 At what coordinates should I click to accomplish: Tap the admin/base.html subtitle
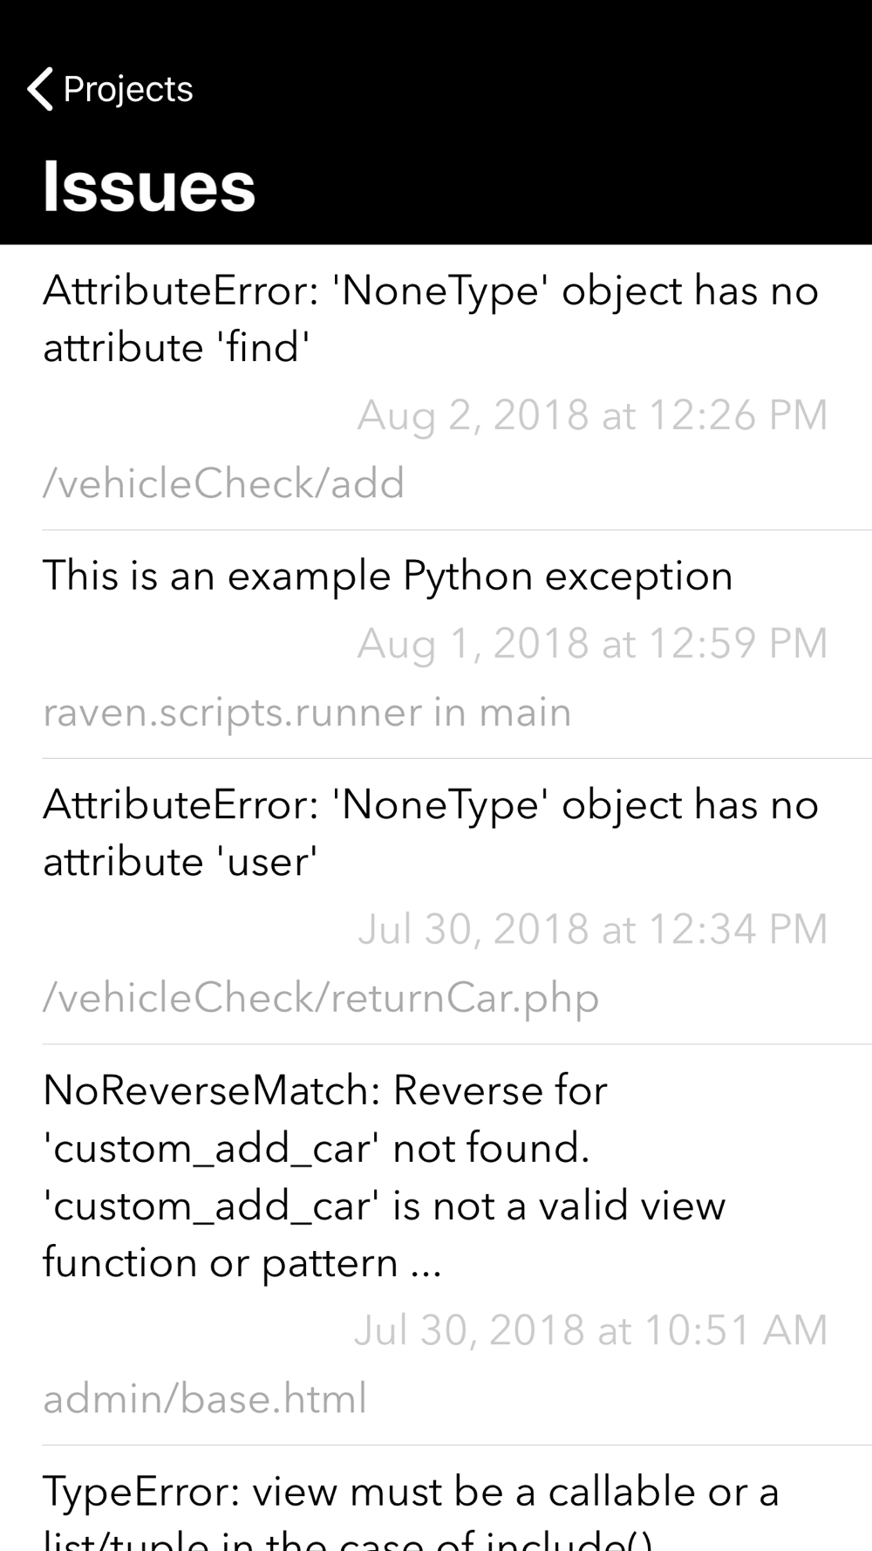(205, 1399)
